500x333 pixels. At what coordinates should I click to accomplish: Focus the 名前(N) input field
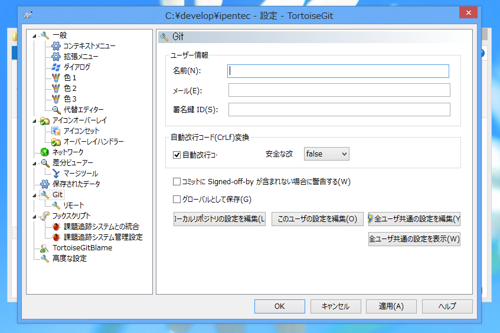pyautogui.click(x=338, y=71)
